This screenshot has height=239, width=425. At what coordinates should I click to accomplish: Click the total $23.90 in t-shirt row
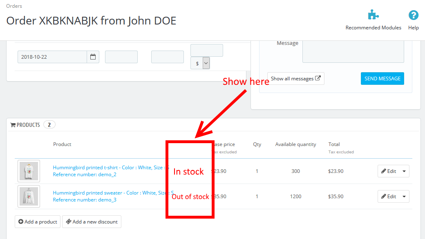(x=336, y=171)
